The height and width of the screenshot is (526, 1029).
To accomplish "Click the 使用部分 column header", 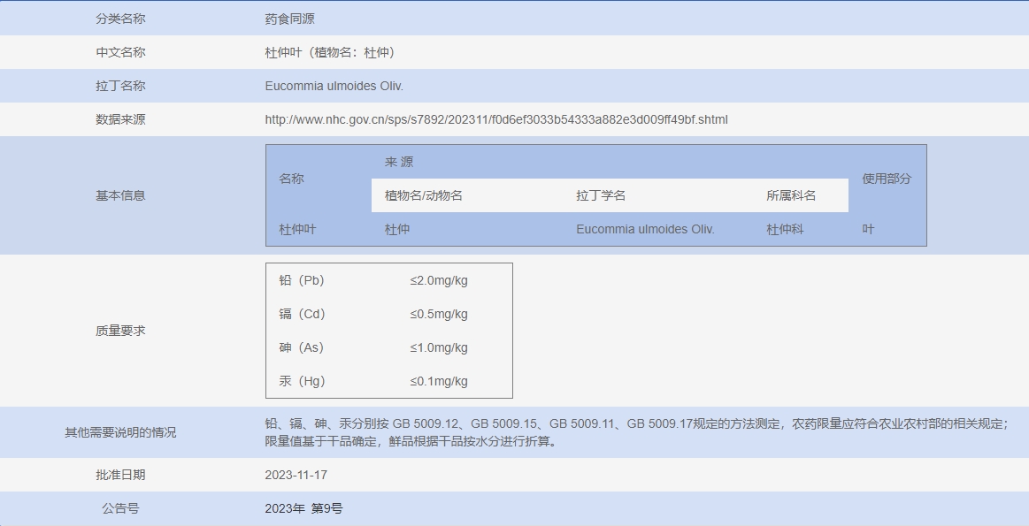I will tap(887, 179).
